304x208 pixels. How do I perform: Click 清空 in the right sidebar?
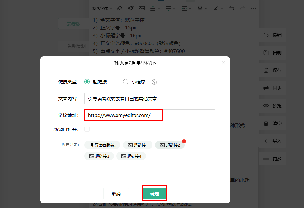[273, 123]
